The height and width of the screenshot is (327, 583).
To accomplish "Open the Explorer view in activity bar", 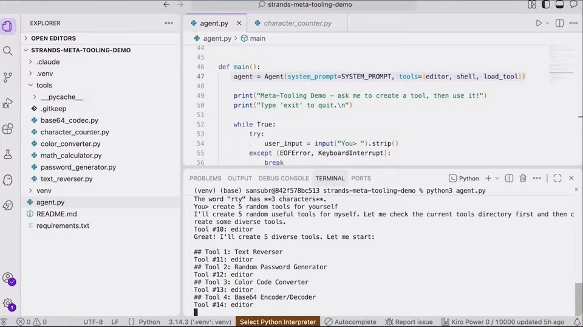I will click(7, 26).
